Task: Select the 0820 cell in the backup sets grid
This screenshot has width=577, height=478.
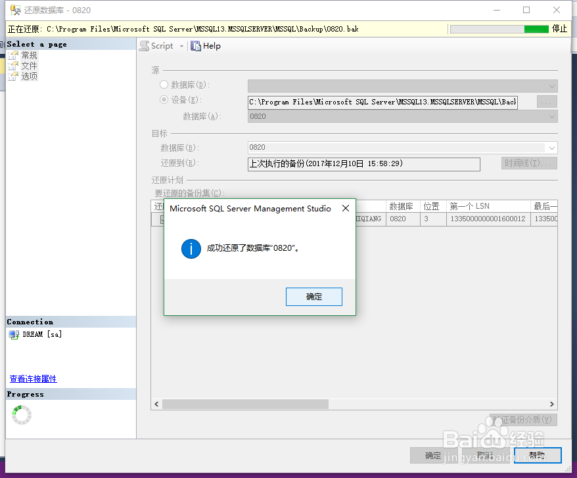Action: point(403,219)
